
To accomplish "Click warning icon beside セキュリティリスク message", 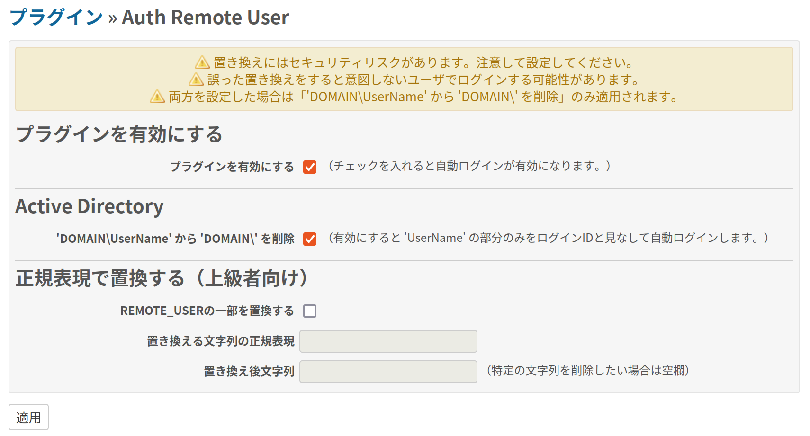I will click(x=202, y=62).
